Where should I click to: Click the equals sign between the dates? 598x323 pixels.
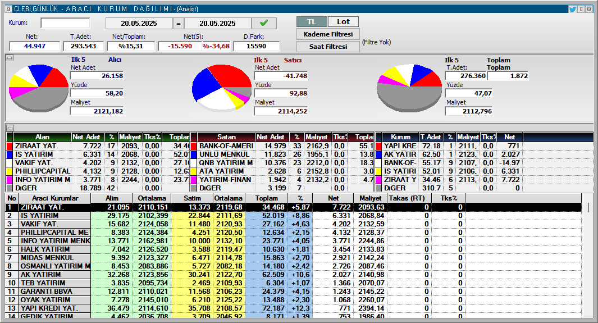tap(179, 24)
